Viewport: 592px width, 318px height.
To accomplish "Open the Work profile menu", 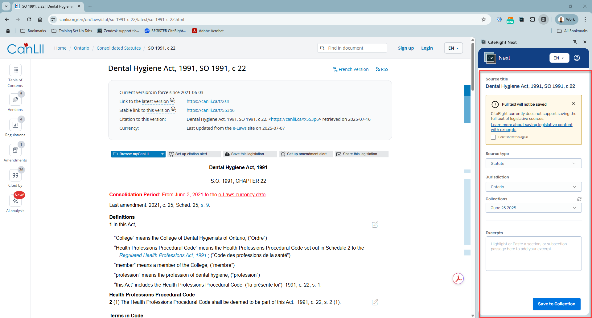I will [x=567, y=19].
